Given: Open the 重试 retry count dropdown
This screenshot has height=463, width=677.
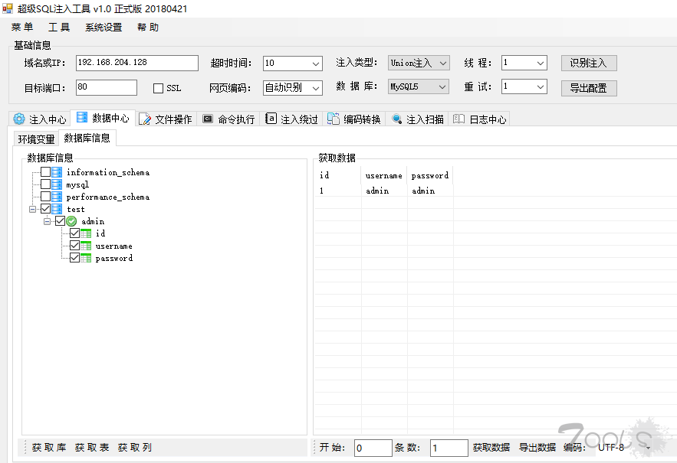Looking at the screenshot, I should (x=540, y=87).
